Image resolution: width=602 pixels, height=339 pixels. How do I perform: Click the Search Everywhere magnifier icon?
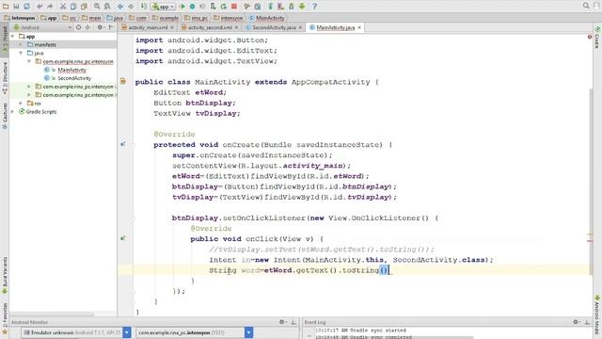click(586, 6)
